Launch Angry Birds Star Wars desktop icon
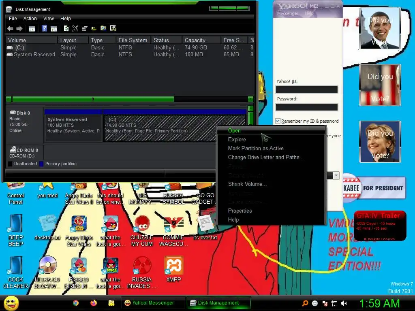415x311 pixels. [79, 230]
